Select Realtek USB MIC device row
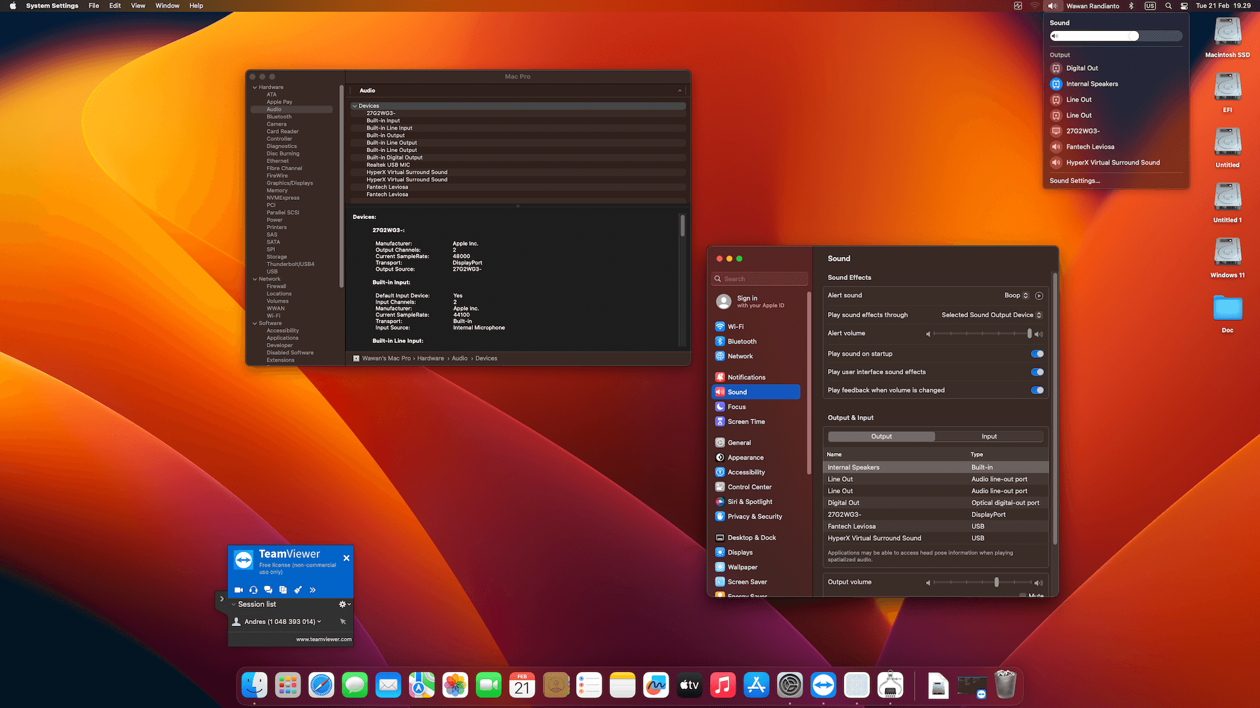Viewport: 1260px width, 708px height. point(518,165)
